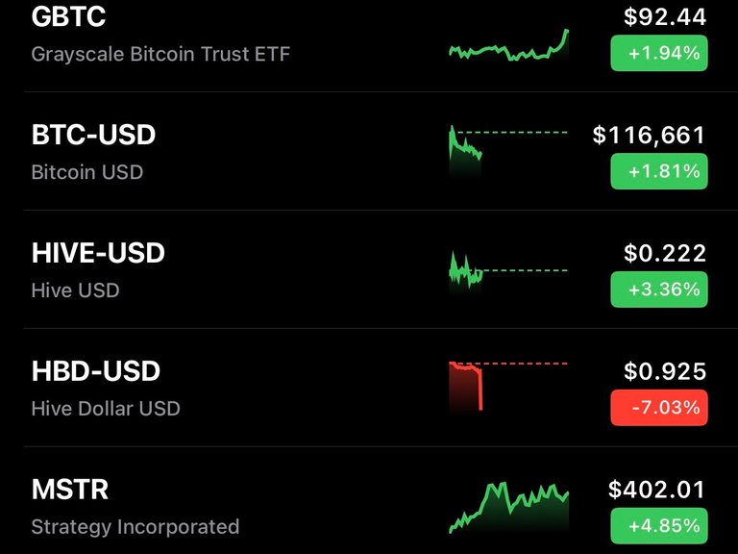Image resolution: width=738 pixels, height=554 pixels.
Task: Tap the $0.925 Hive Dollar price
Action: [x=665, y=371]
